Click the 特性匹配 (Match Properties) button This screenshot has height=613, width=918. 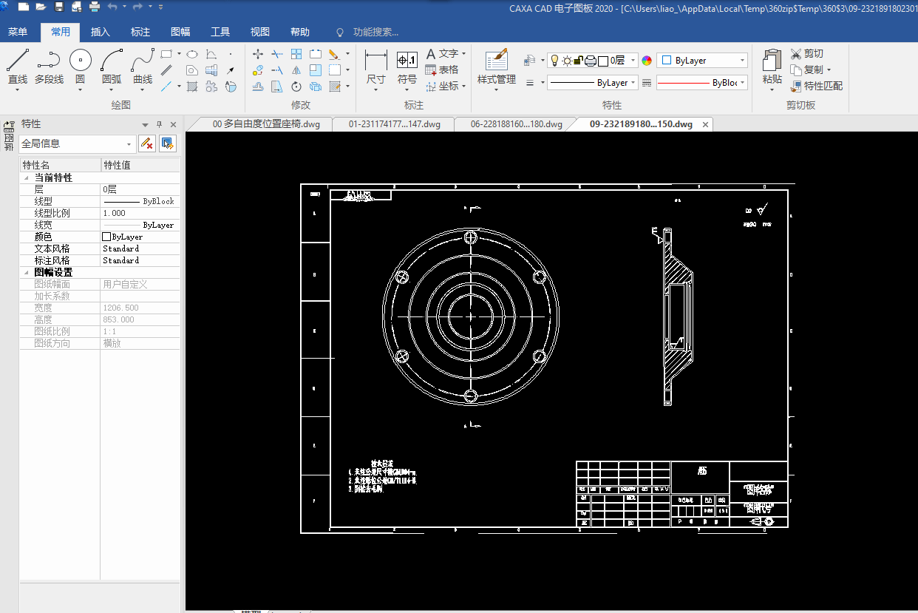tap(816, 86)
